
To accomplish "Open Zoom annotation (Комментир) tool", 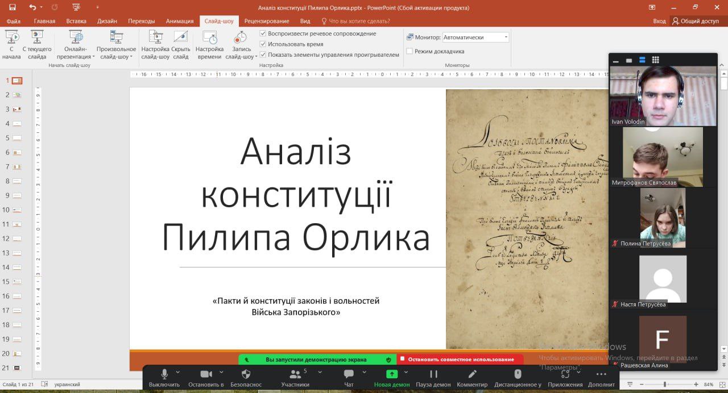I will pos(471,374).
